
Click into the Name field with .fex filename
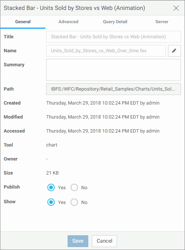(106, 51)
